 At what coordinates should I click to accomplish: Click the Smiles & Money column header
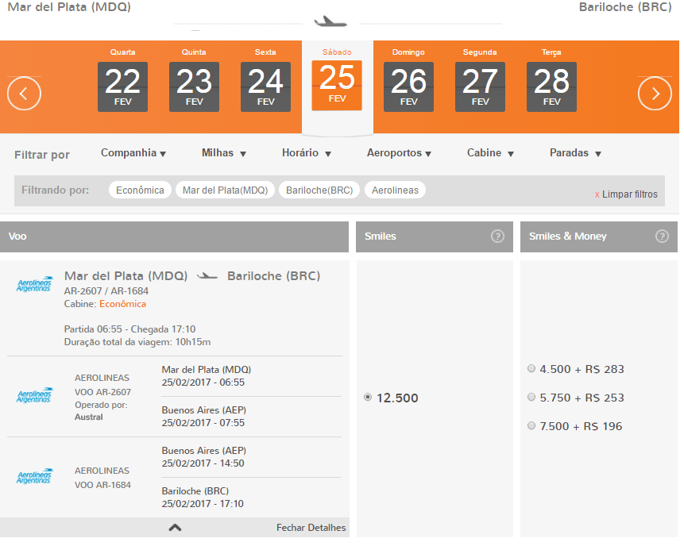click(599, 236)
